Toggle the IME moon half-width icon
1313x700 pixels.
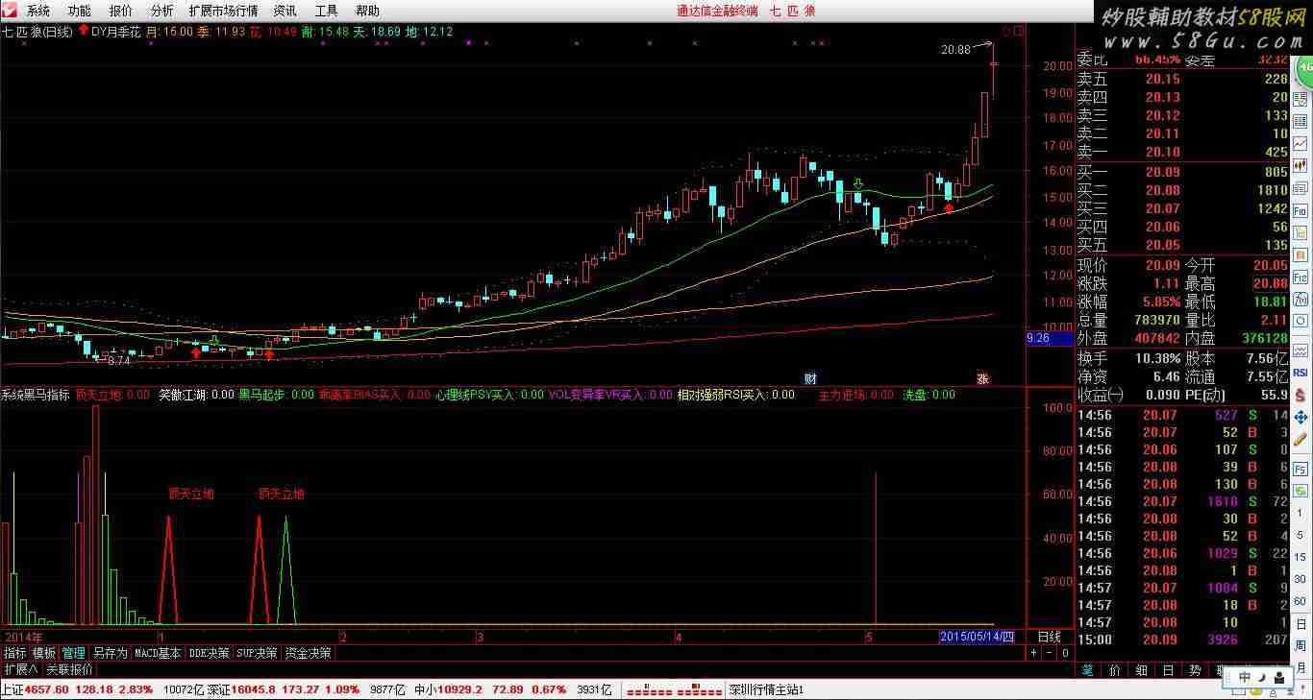1261,677
